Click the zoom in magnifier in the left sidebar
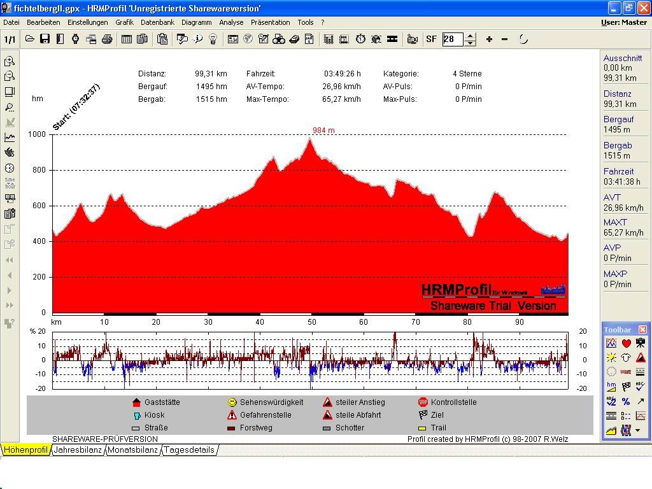Viewport: 652px width, 489px height. coord(10,61)
